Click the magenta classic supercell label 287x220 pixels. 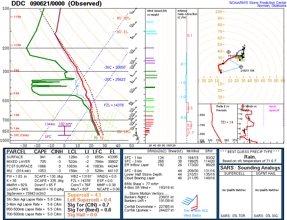(x=274, y=108)
